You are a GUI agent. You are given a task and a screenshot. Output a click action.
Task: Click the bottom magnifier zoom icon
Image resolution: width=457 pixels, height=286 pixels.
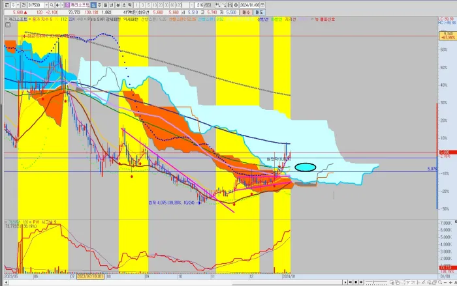point(440,282)
